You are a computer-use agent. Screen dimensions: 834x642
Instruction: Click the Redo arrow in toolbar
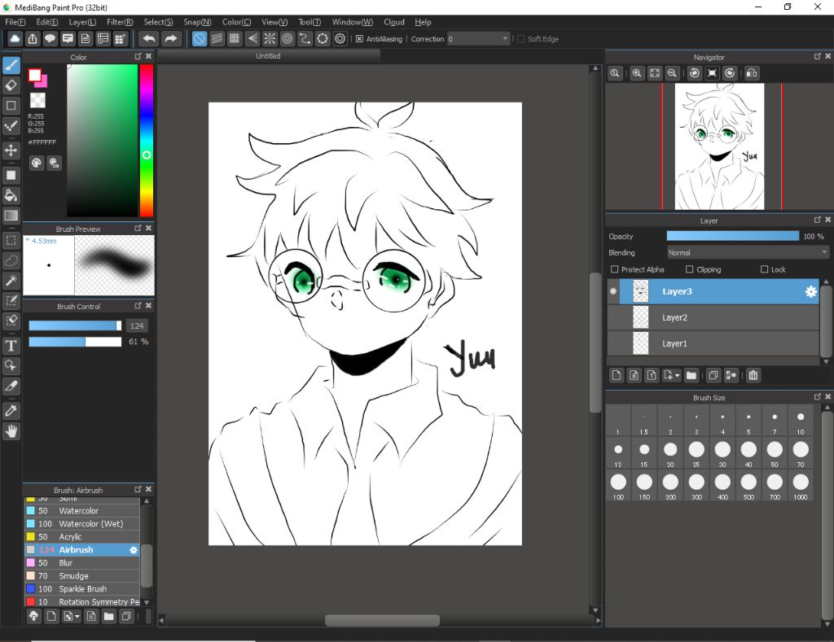click(171, 39)
